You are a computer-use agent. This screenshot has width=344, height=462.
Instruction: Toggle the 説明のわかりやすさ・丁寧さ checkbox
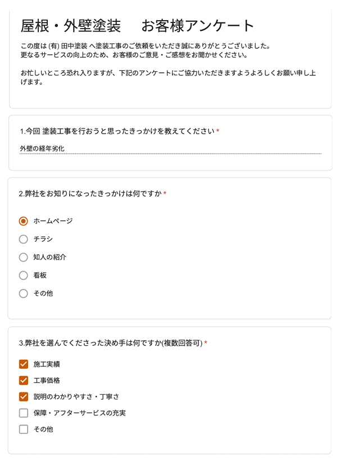[24, 397]
